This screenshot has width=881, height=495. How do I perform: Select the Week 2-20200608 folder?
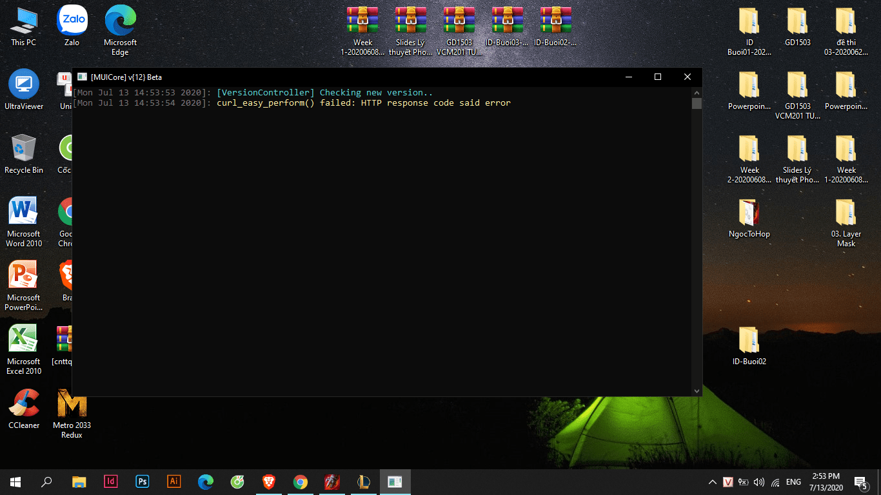coord(749,159)
